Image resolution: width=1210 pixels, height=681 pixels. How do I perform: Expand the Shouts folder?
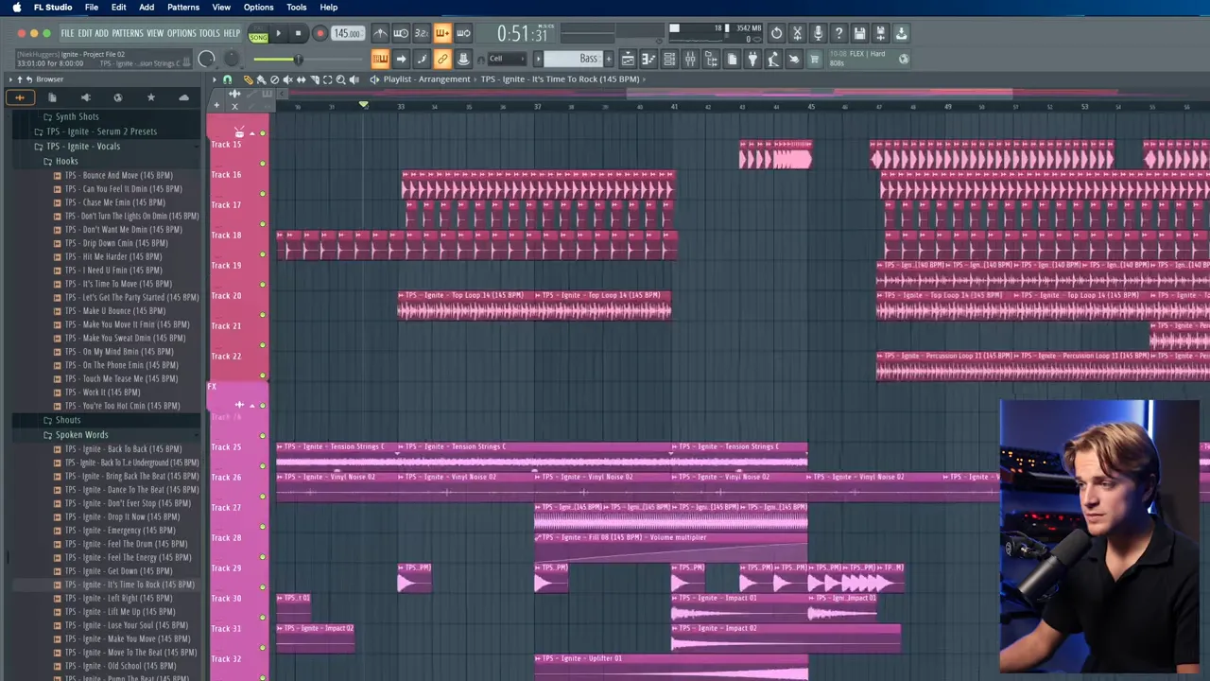tap(67, 420)
